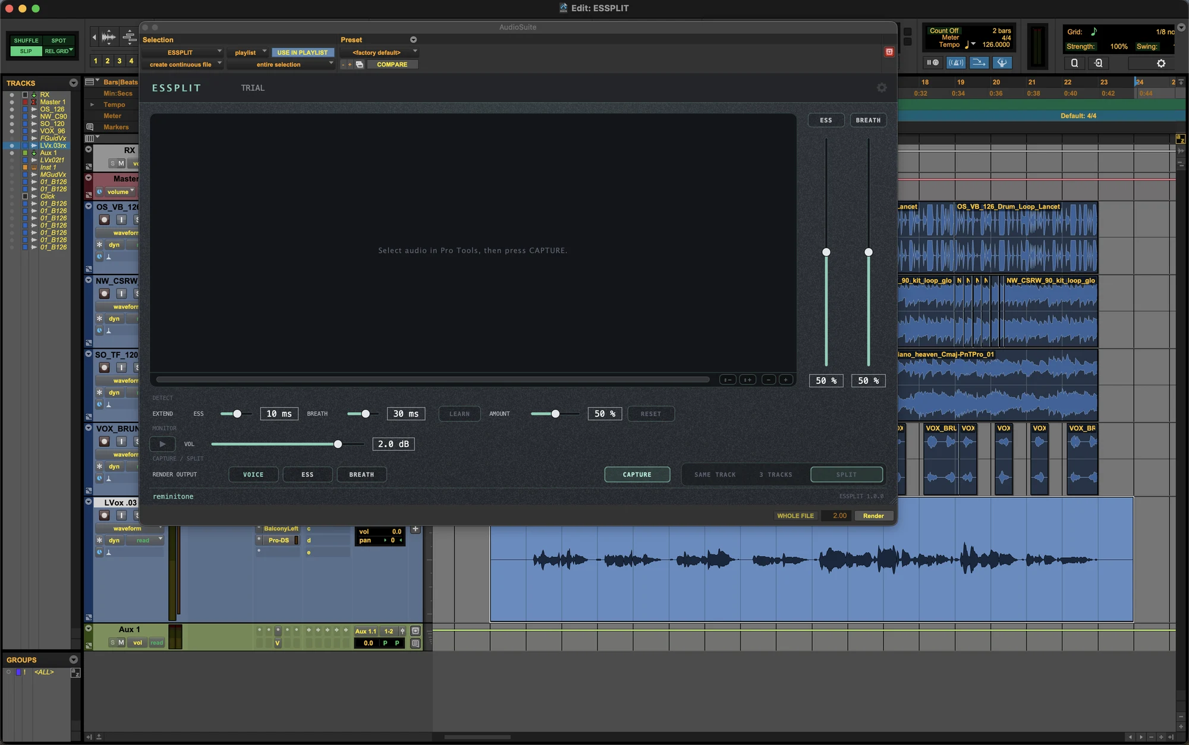Click the Markers ruler icon
1189x745 pixels.
pos(90,127)
